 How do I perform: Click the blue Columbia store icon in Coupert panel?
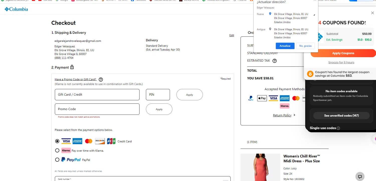320,37
